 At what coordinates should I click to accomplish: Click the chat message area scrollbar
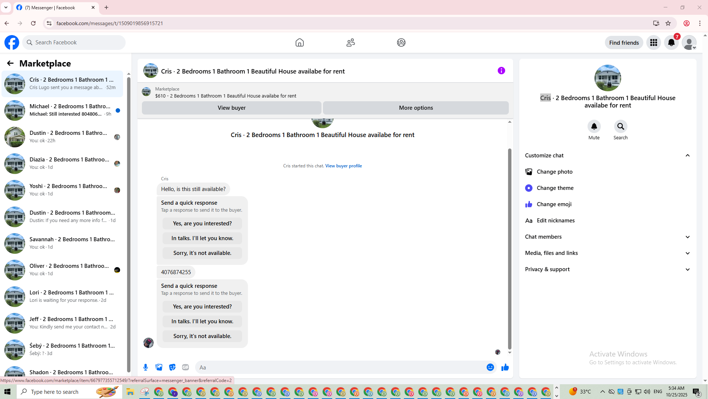[510, 249]
